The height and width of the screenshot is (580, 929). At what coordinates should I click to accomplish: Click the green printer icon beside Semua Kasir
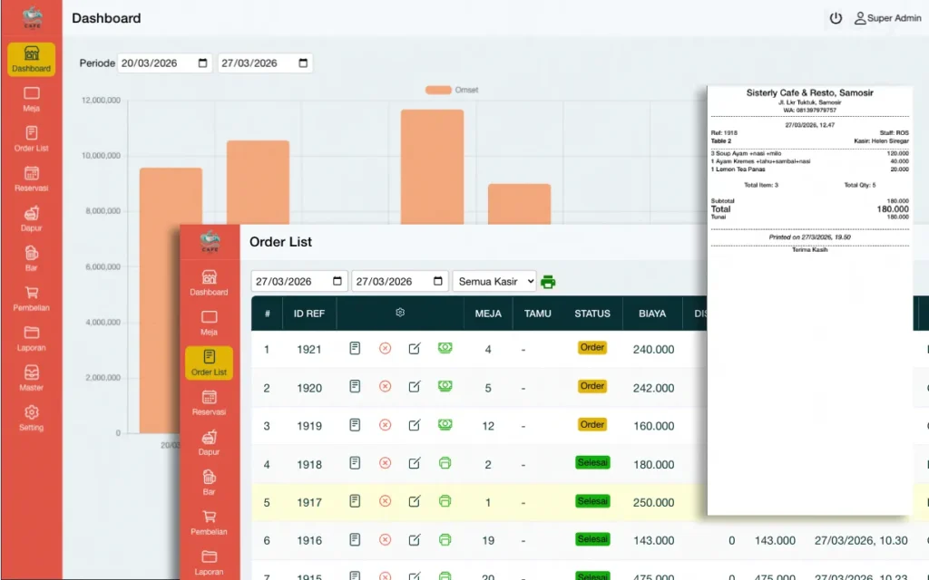pyautogui.click(x=548, y=282)
